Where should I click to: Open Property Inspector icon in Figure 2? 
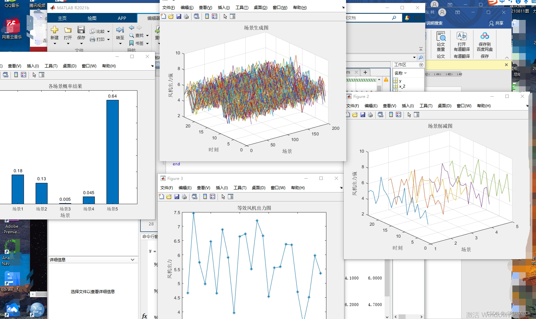tap(417, 115)
